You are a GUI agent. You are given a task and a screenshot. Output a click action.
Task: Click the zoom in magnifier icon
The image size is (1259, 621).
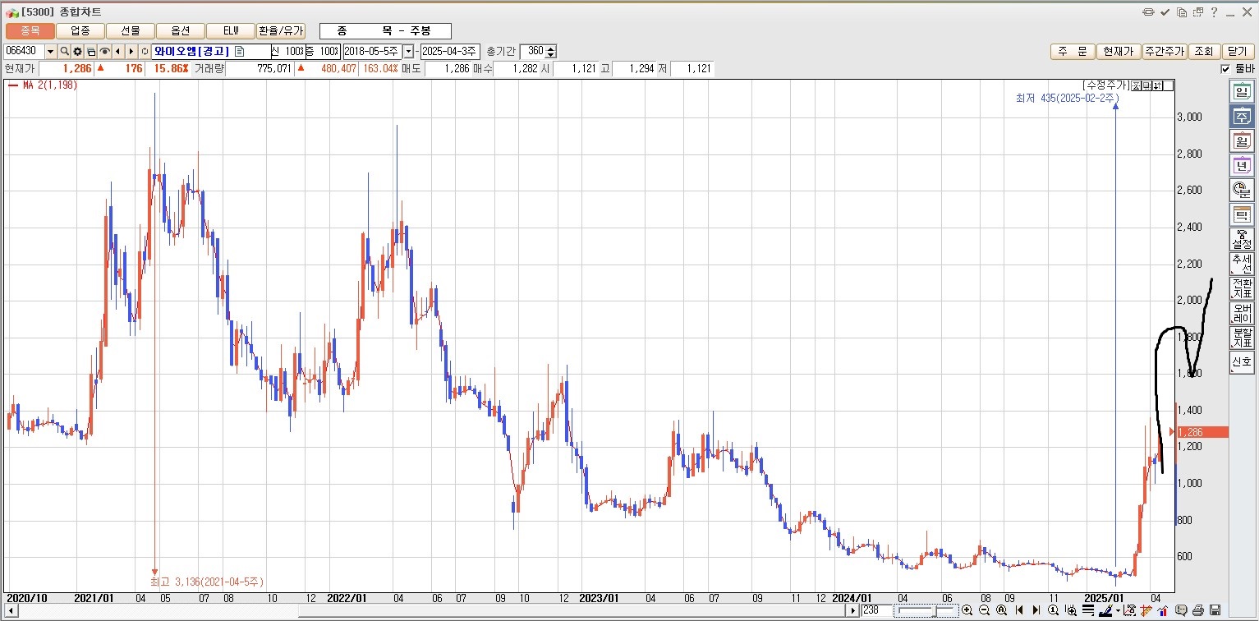pyautogui.click(x=967, y=610)
